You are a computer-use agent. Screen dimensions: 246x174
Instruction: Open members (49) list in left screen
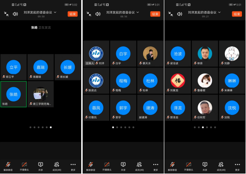(57, 167)
